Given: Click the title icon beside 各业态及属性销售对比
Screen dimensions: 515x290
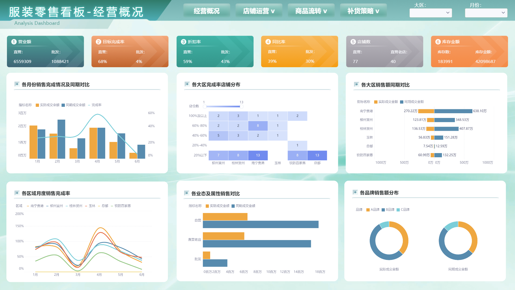Looking at the screenshot, I should pos(187,193).
